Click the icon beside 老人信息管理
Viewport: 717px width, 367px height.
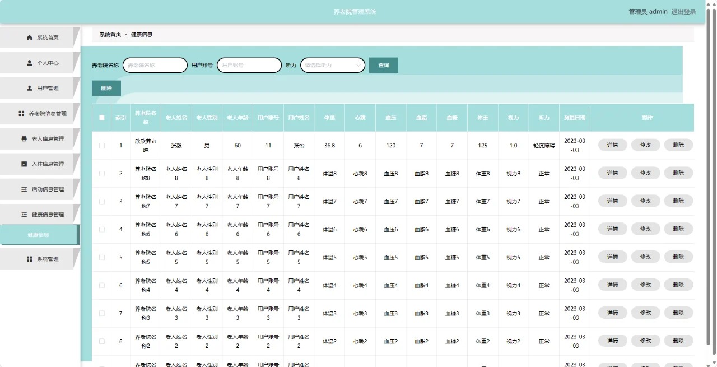pyautogui.click(x=24, y=138)
